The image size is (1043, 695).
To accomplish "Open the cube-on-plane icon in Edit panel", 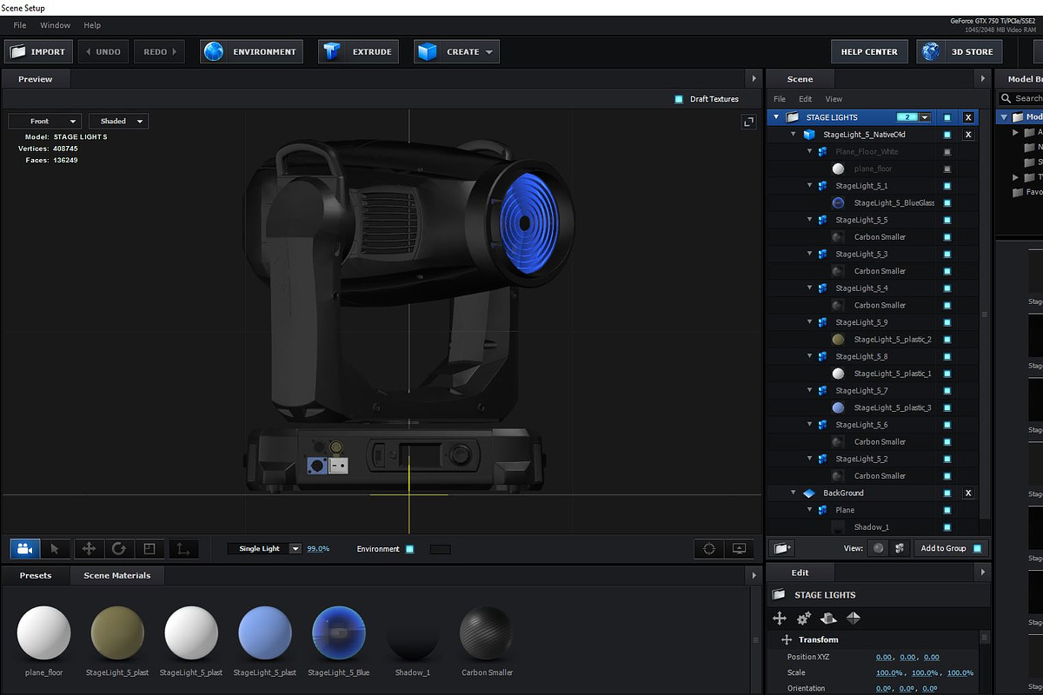I will point(828,619).
